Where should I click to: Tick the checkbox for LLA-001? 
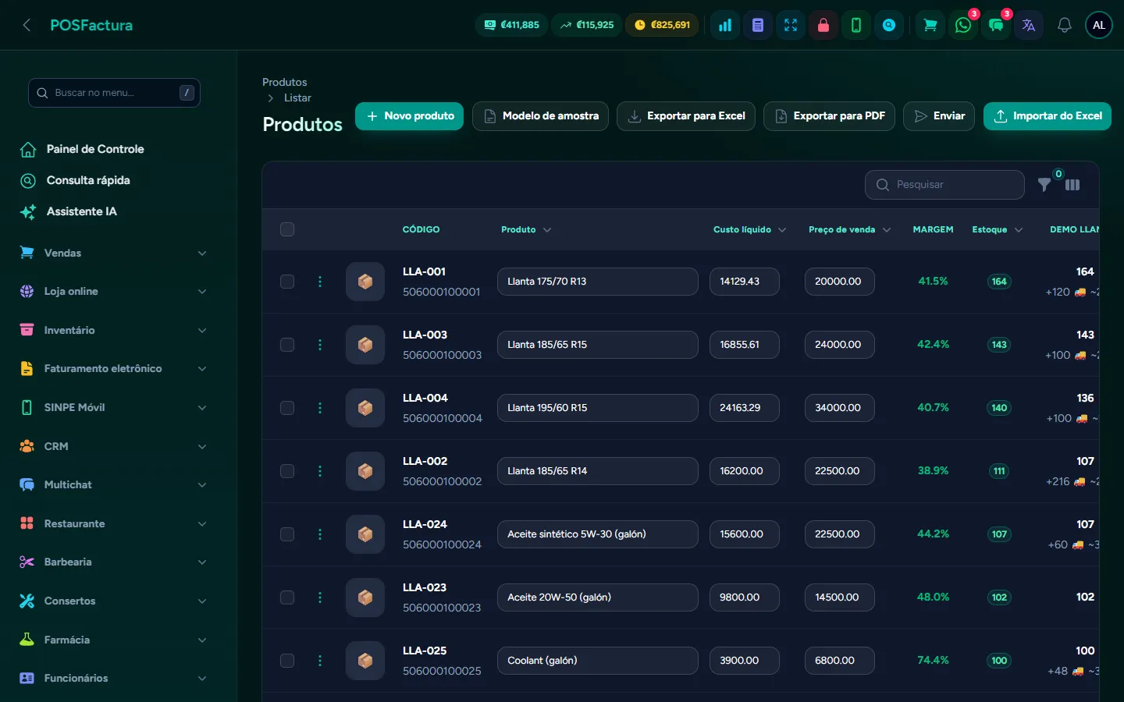pos(287,282)
